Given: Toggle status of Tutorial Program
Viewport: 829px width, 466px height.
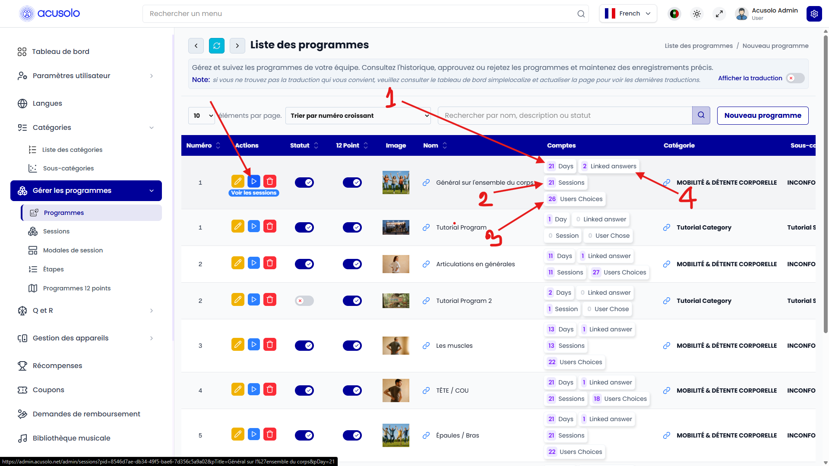Looking at the screenshot, I should point(304,227).
